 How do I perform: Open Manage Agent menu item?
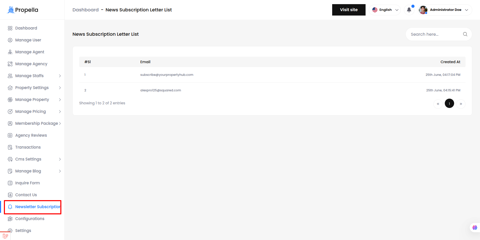[x=30, y=52]
